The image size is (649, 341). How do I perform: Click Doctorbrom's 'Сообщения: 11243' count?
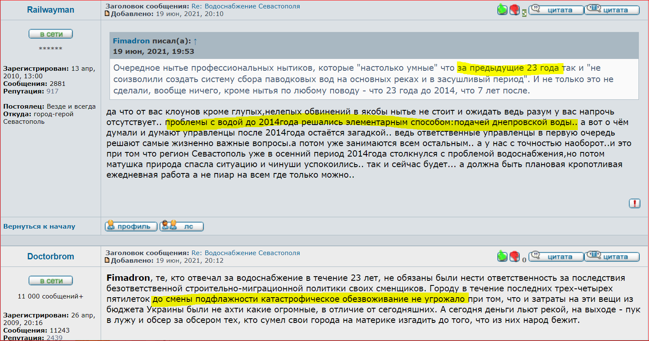[36, 330]
